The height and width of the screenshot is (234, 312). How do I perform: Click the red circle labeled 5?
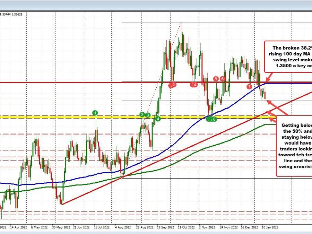[216, 78]
